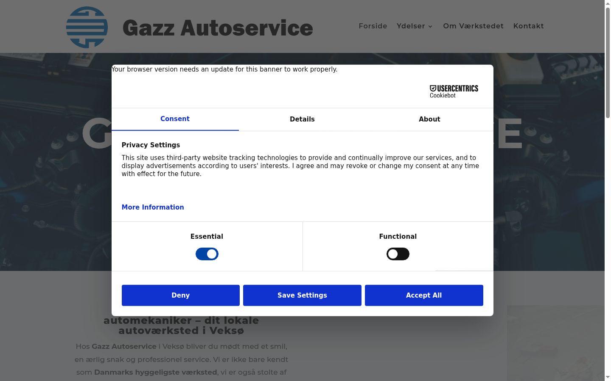
Task: Switch to the Details tab
Action: [302, 119]
